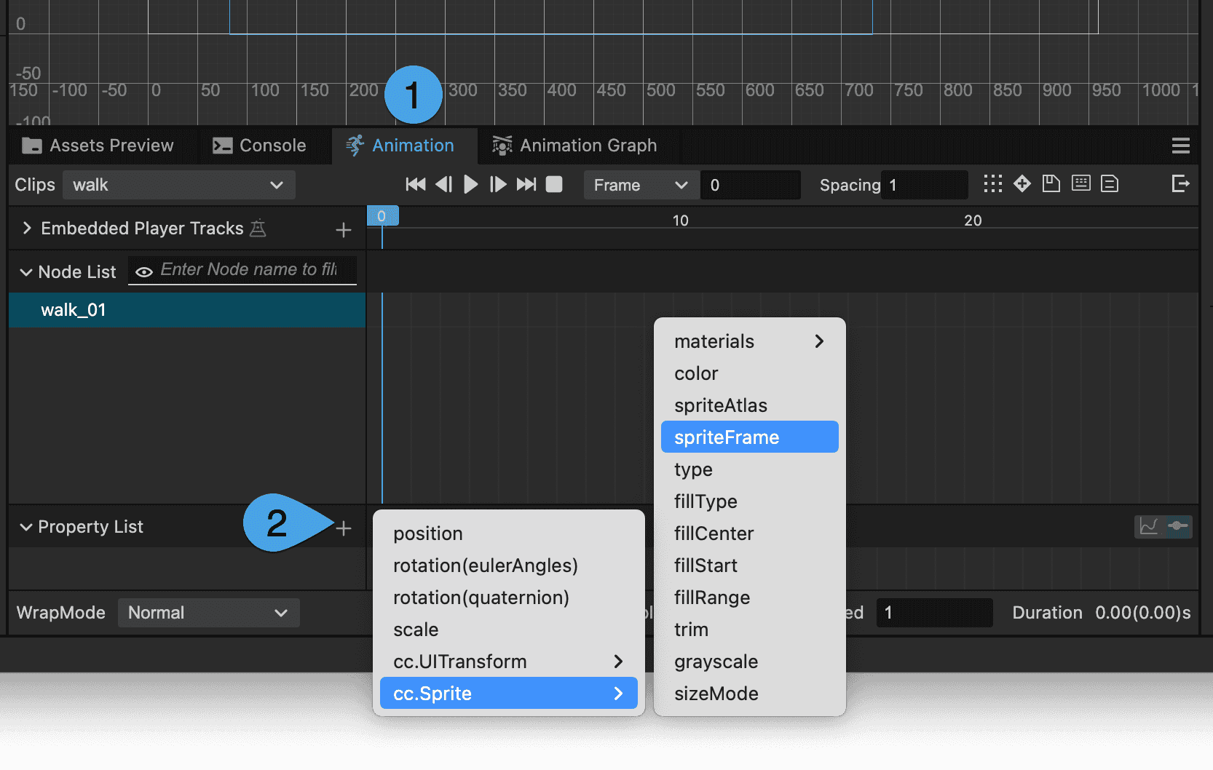Select the type property
1213x770 pixels.
pyautogui.click(x=750, y=469)
